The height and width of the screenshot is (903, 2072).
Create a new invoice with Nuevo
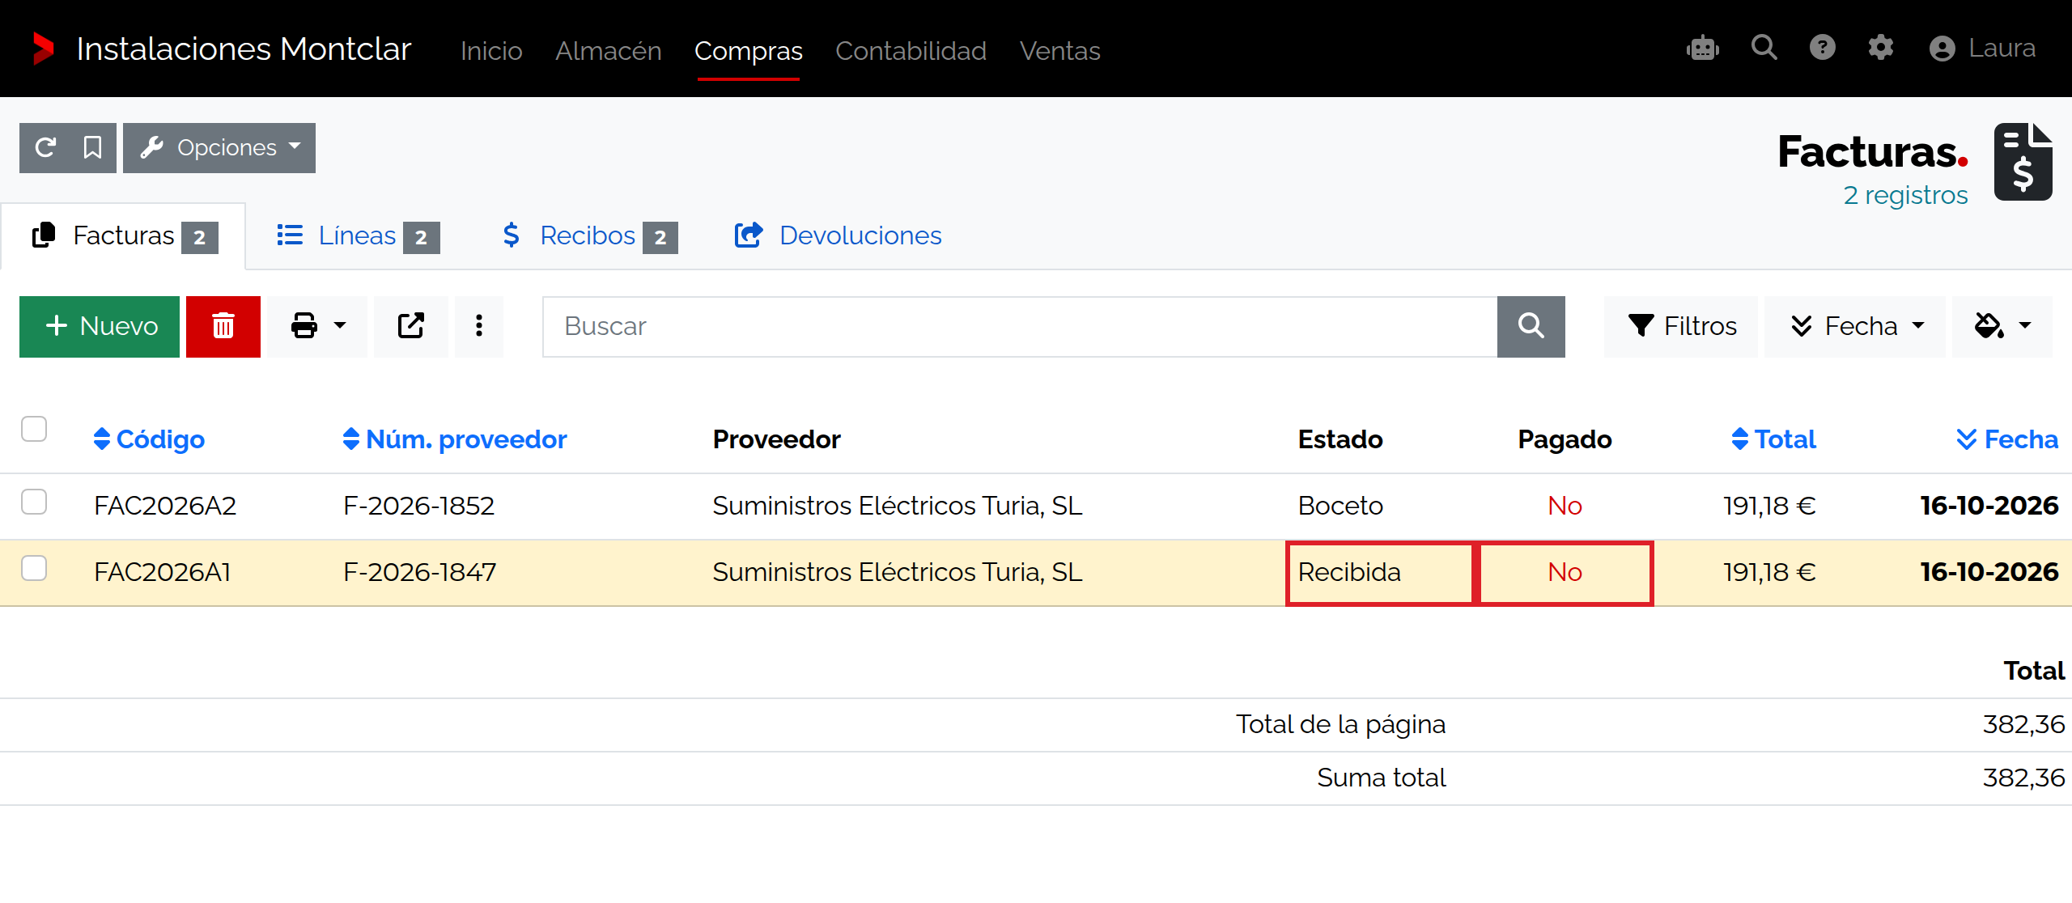coord(100,326)
